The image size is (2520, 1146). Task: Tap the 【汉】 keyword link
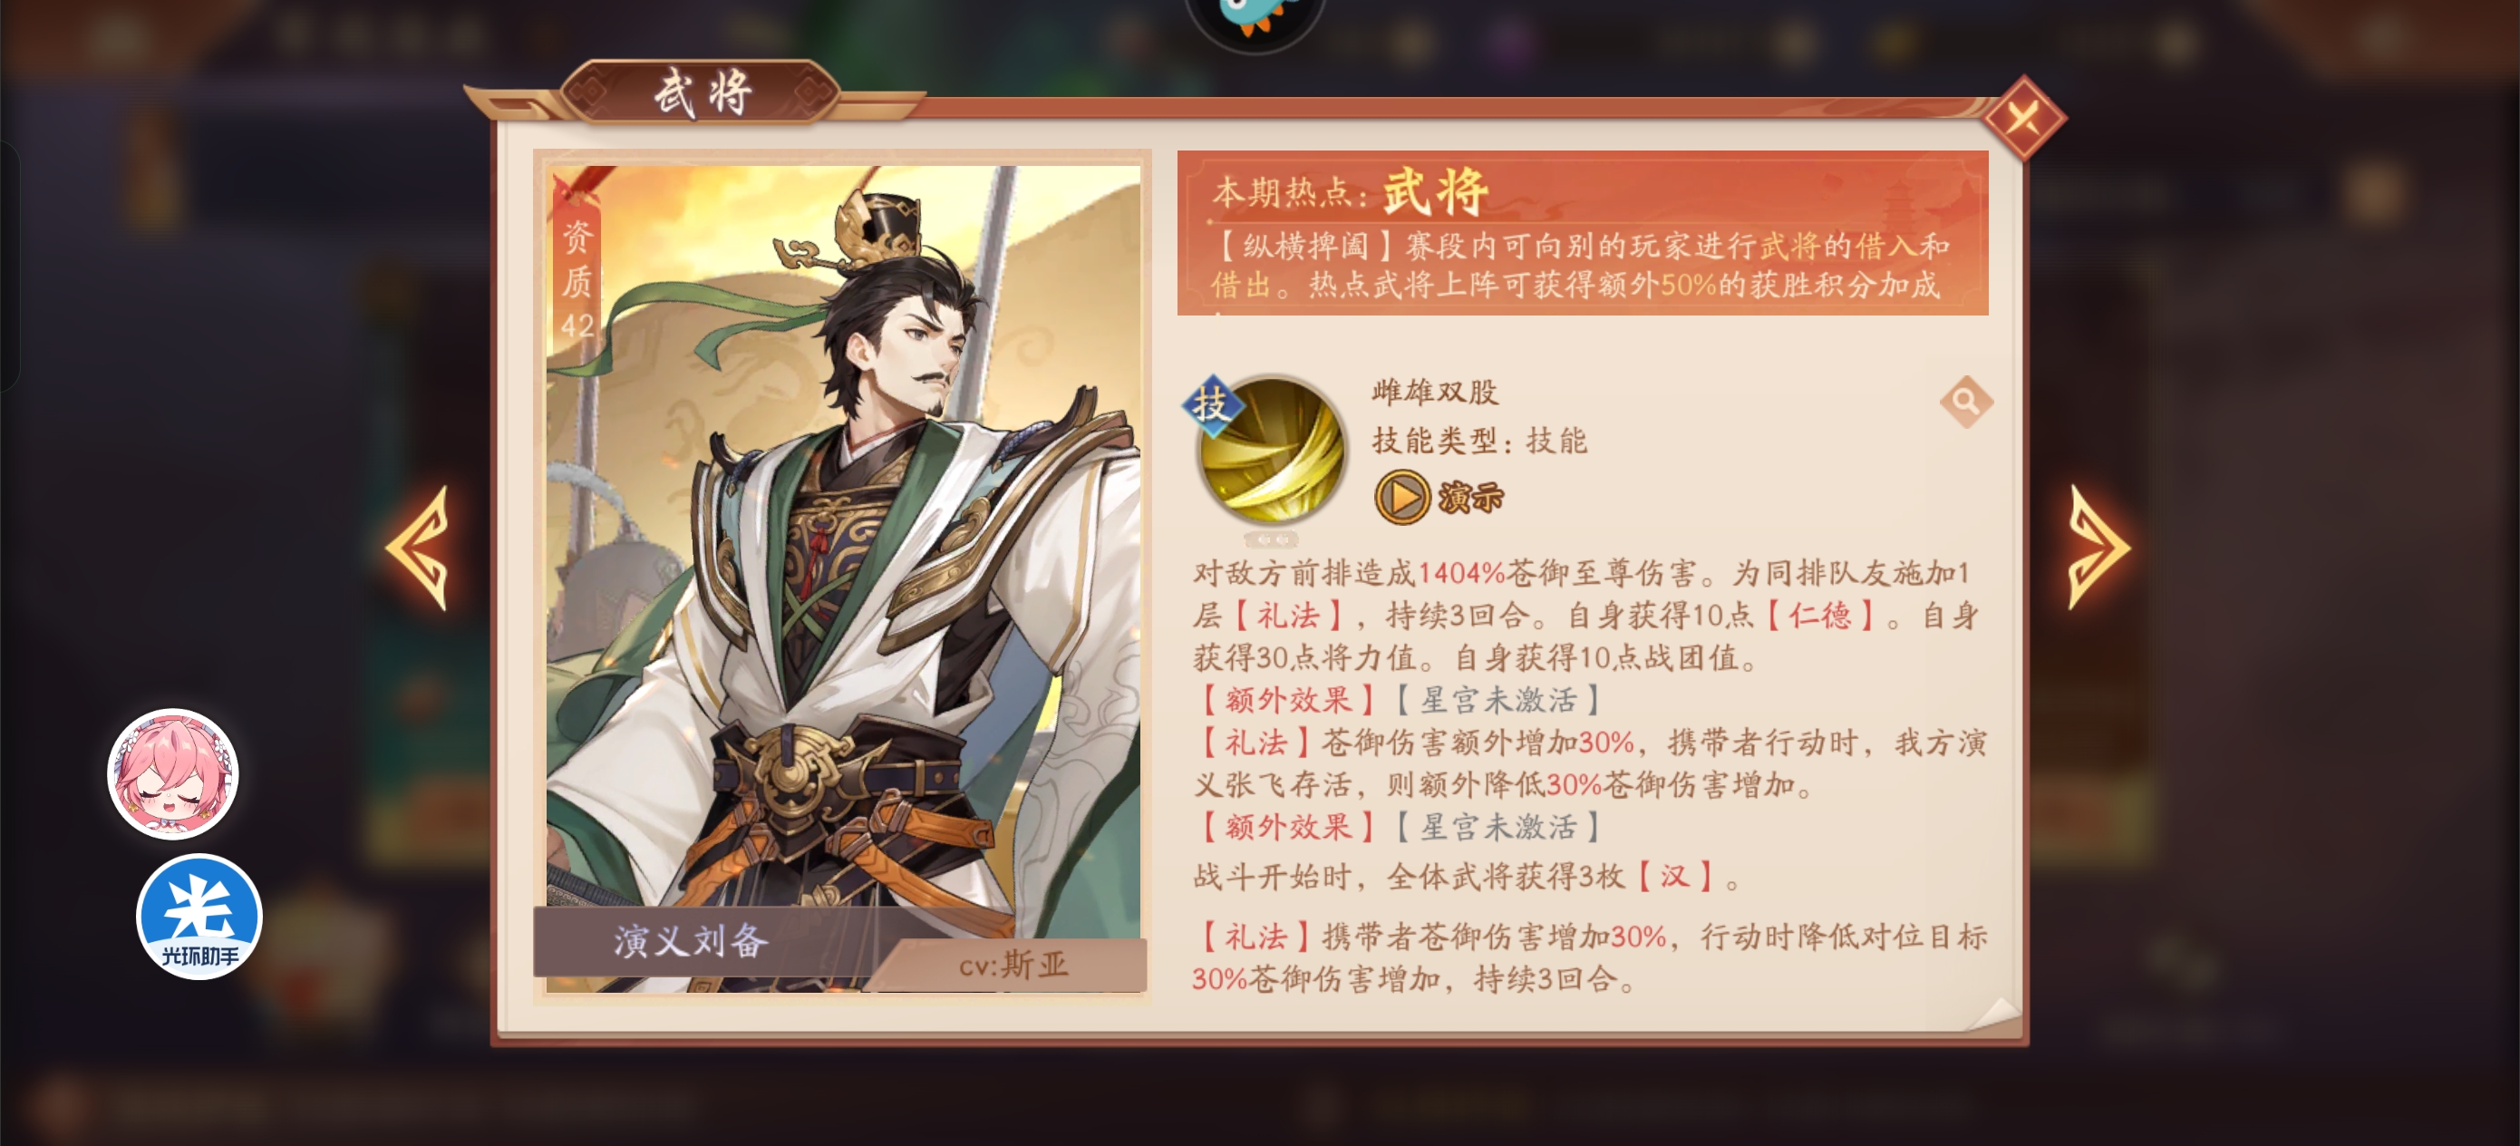1673,876
